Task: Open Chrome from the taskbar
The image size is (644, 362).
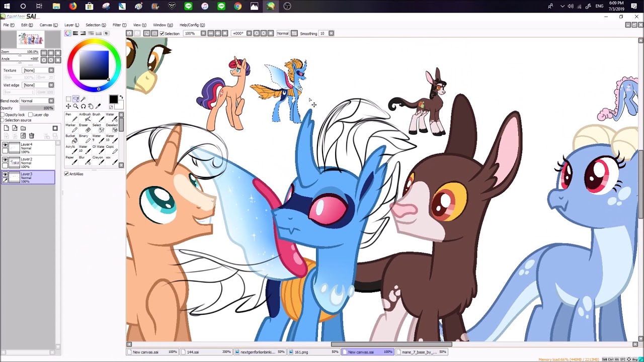Action: [x=237, y=6]
